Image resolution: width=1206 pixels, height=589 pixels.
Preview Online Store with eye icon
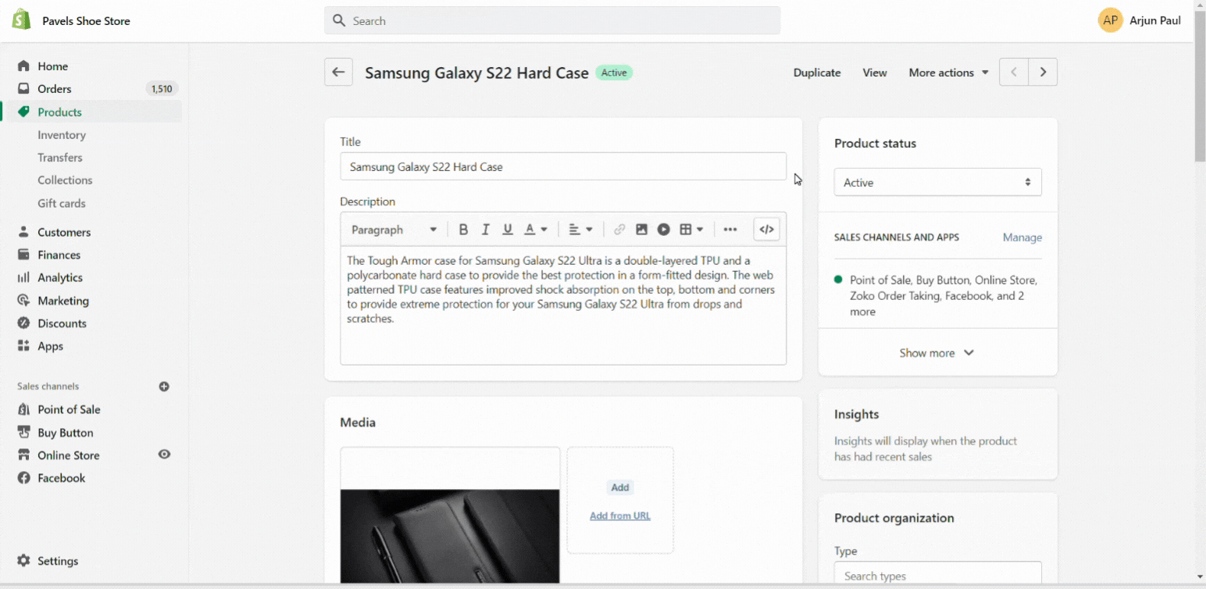[164, 454]
